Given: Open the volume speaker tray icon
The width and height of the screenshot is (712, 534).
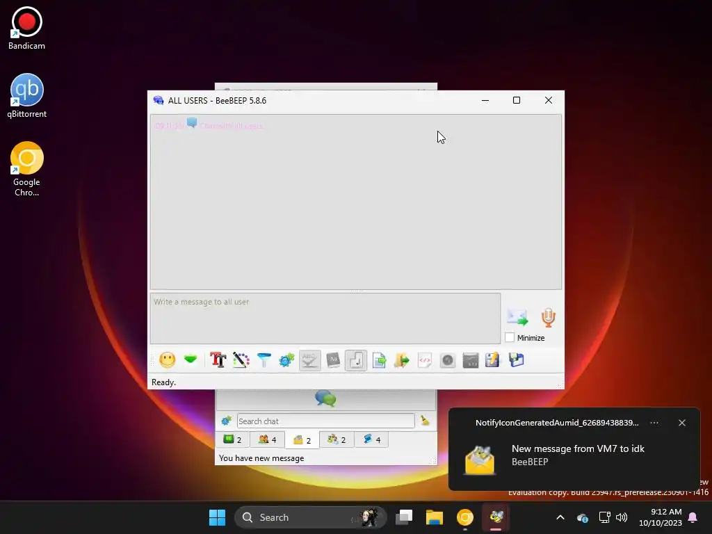Looking at the screenshot, I should tap(622, 517).
